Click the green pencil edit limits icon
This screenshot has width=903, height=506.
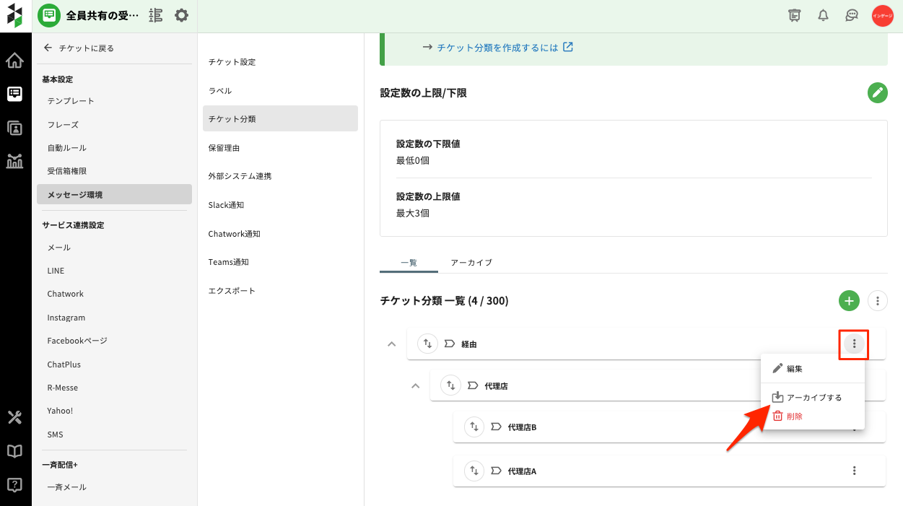coord(877,92)
